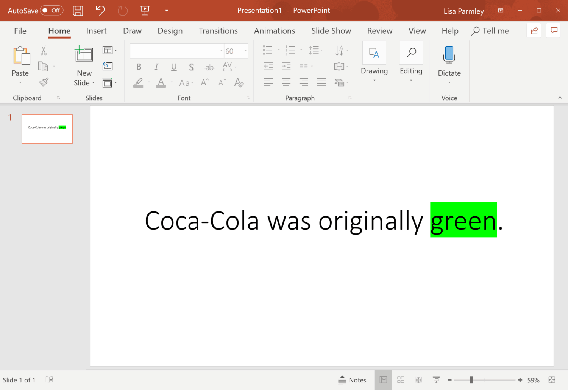Image resolution: width=568 pixels, height=390 pixels.
Task: Center the text alignment
Action: pyautogui.click(x=286, y=82)
